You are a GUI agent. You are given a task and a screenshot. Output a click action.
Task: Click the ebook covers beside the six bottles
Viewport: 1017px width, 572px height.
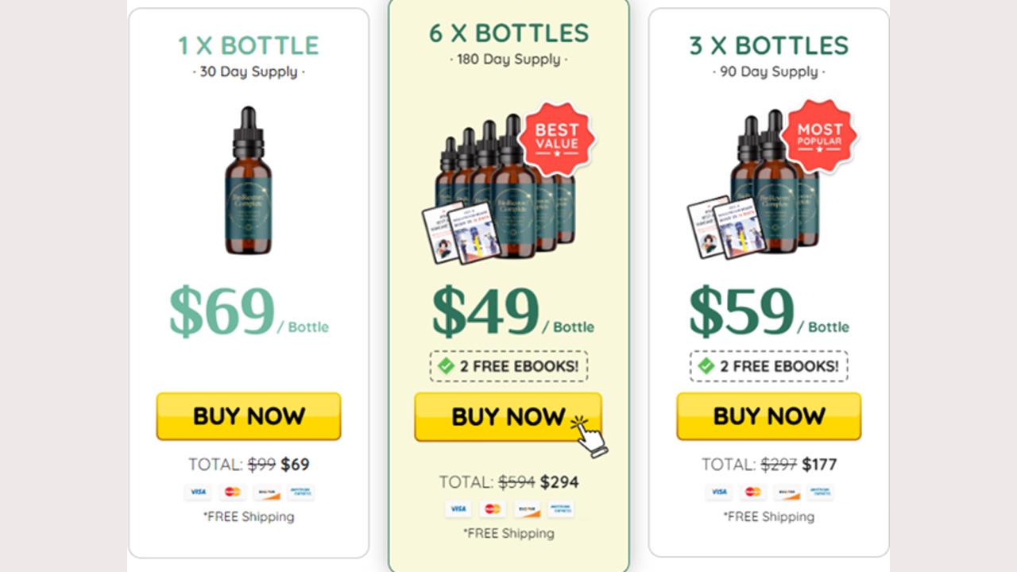coord(461,233)
